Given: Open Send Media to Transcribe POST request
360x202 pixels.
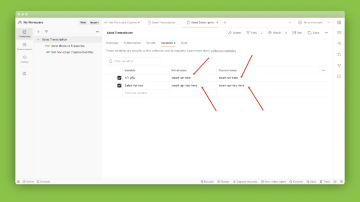Looking at the screenshot, I should pyautogui.click(x=67, y=45).
